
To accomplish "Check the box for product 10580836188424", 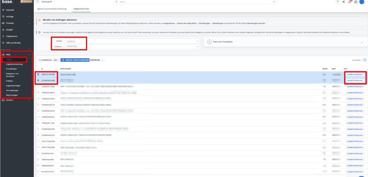I will pyautogui.click(x=38, y=93).
